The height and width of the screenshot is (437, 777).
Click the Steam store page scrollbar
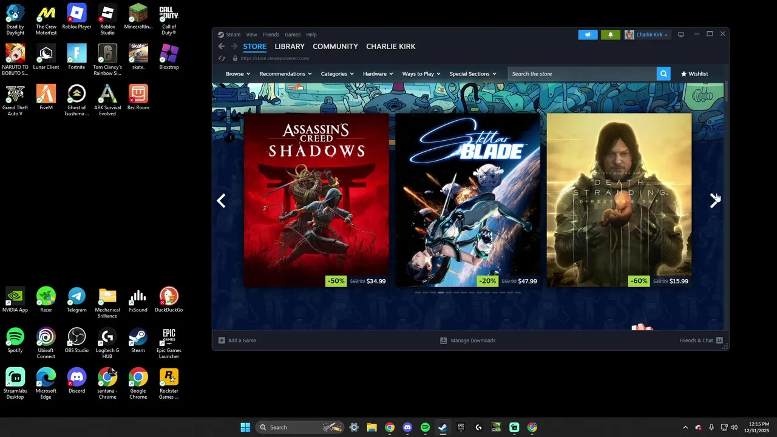[x=726, y=92]
